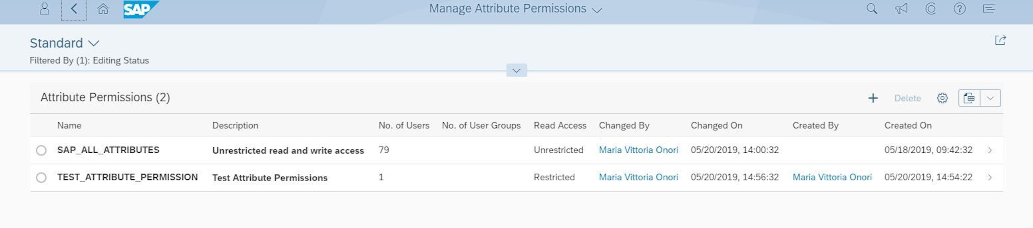The width and height of the screenshot is (1033, 228).
Task: Open the header menu list icon
Action: point(989,9)
